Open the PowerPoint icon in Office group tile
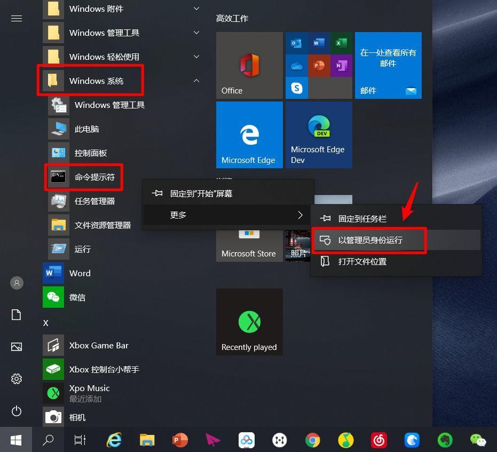 pyautogui.click(x=319, y=66)
